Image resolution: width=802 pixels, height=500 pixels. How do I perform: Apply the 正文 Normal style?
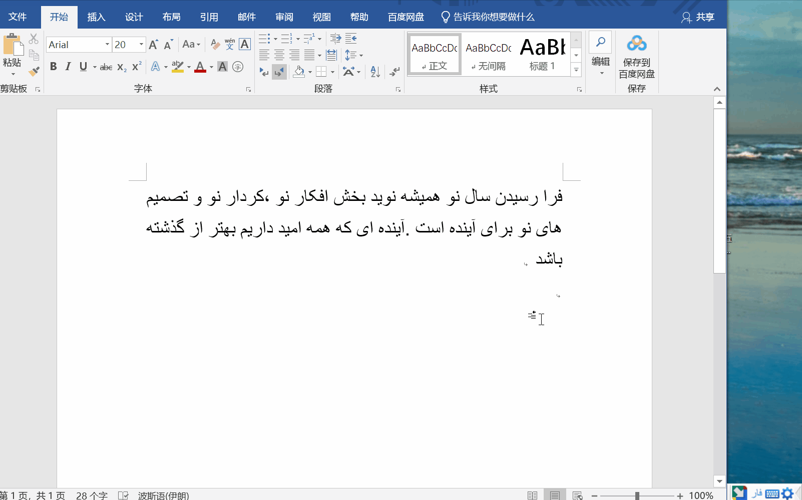[435, 55]
